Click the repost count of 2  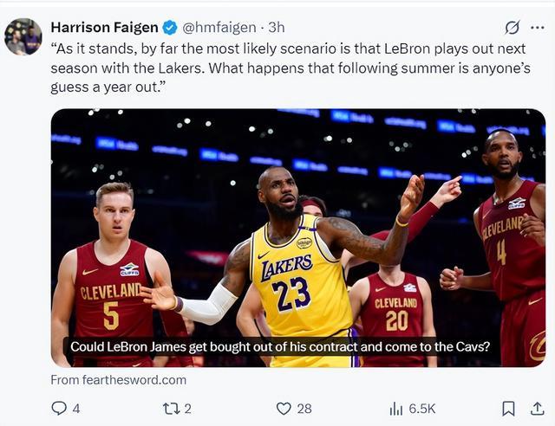[x=187, y=408]
